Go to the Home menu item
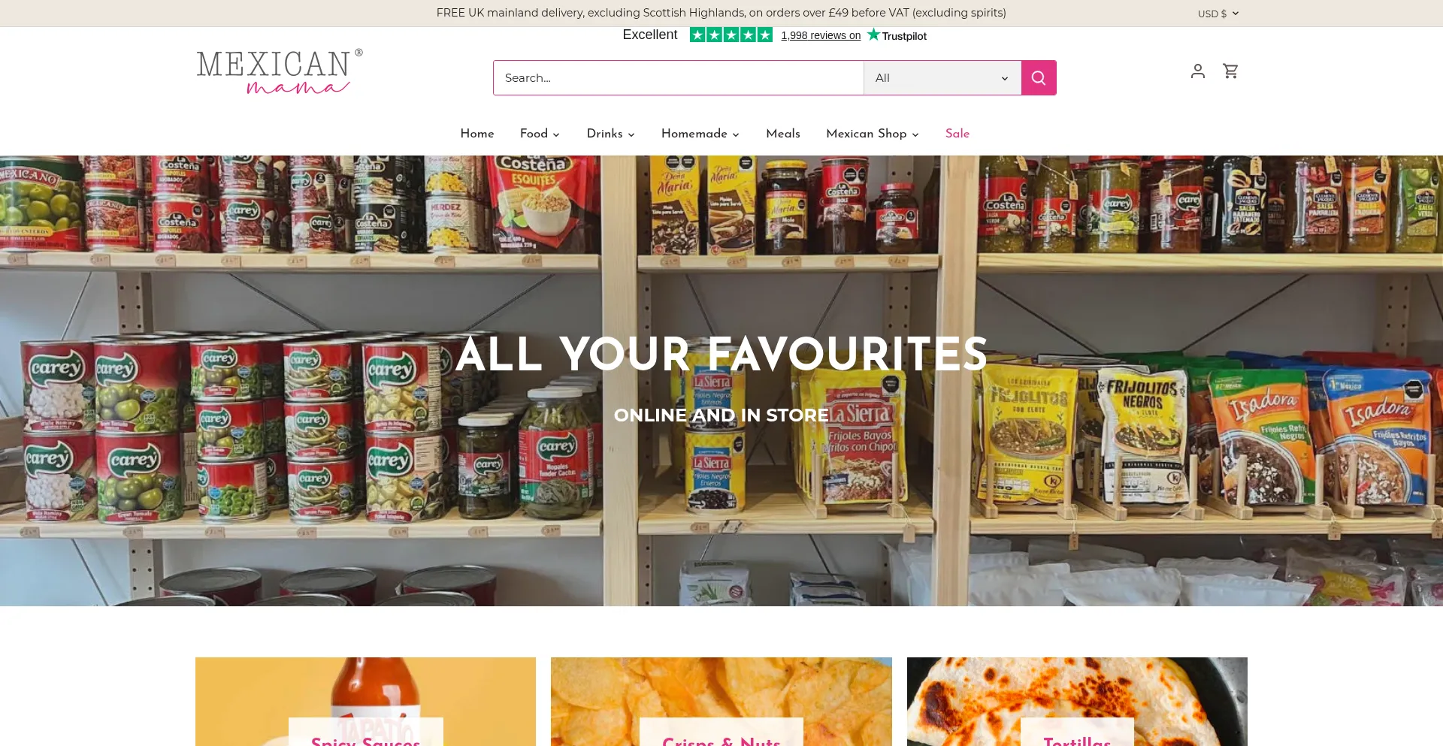The width and height of the screenshot is (1443, 746). click(477, 134)
